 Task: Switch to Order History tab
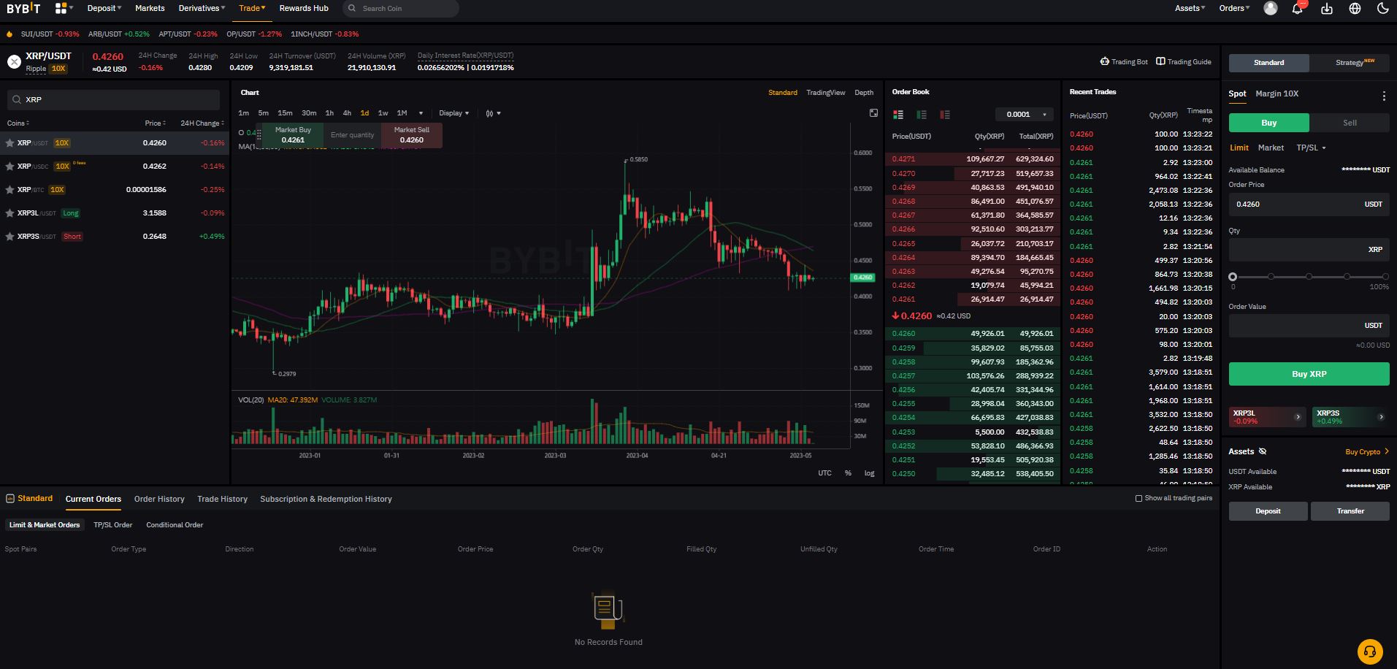(159, 499)
